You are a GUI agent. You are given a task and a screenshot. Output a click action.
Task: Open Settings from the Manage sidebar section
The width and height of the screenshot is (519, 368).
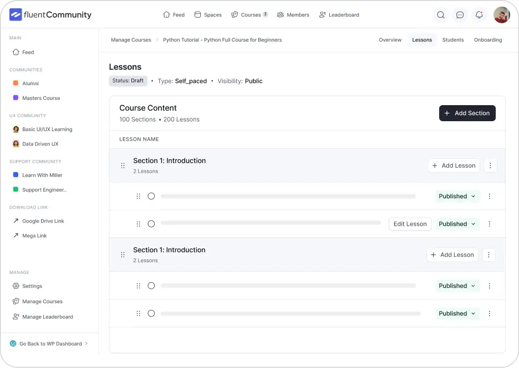[x=32, y=286]
